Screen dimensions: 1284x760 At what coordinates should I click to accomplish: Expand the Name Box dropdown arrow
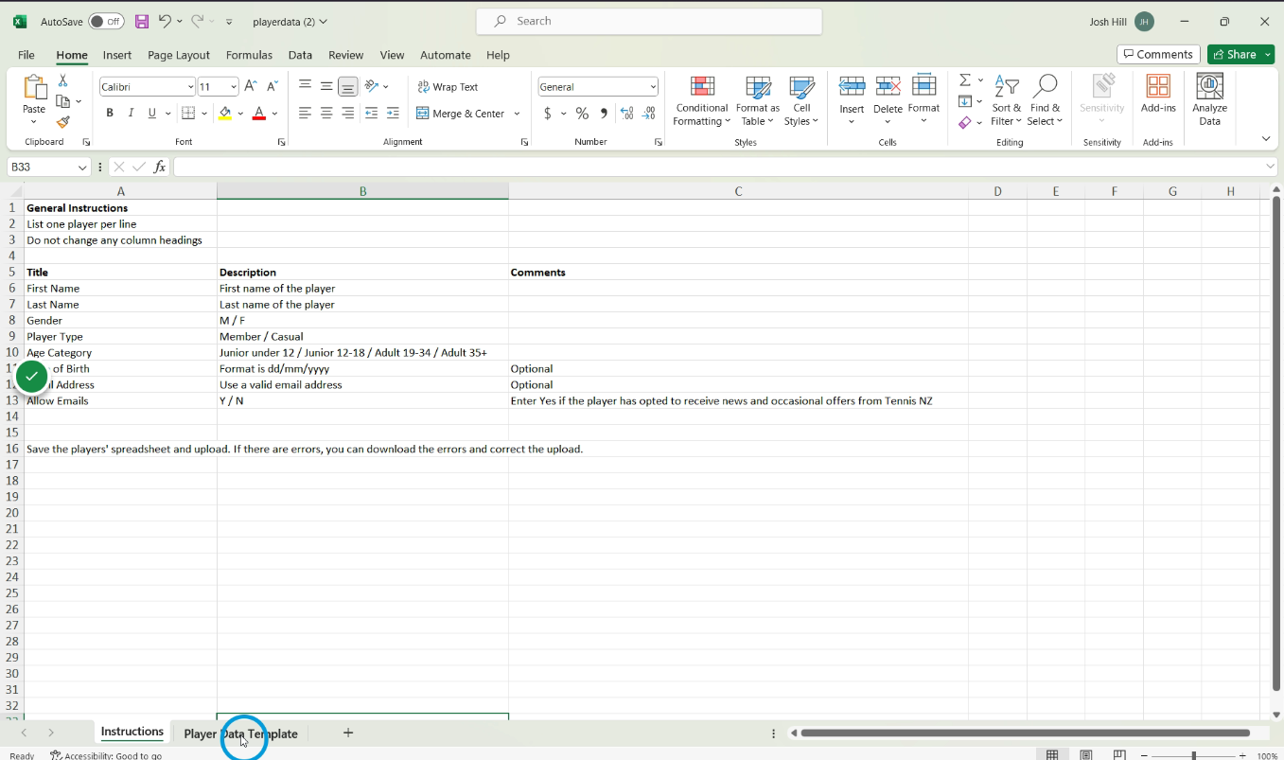coord(81,167)
